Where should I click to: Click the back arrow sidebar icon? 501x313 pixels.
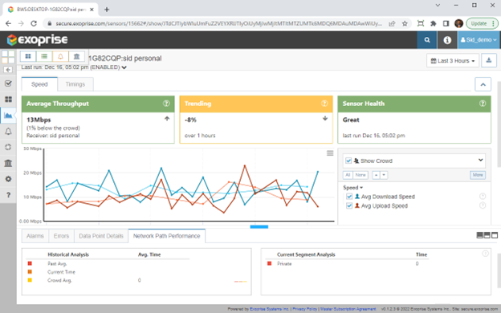[8, 70]
